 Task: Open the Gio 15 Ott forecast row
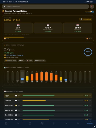pos(48,115)
